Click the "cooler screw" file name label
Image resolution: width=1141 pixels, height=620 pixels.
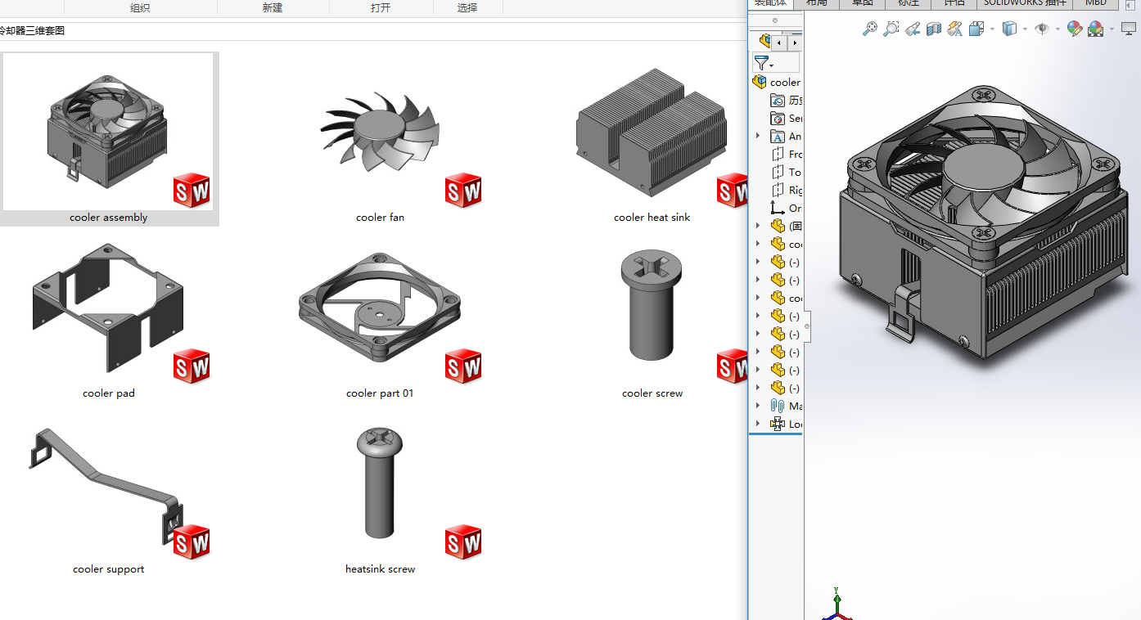pos(652,393)
